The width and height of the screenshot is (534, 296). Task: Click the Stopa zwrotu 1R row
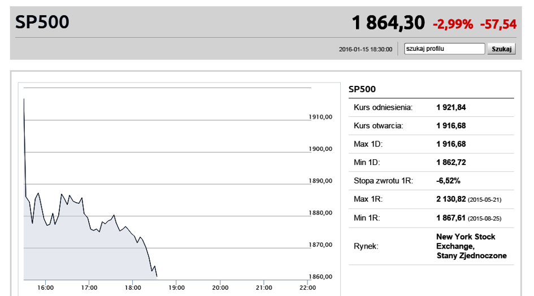coord(431,181)
